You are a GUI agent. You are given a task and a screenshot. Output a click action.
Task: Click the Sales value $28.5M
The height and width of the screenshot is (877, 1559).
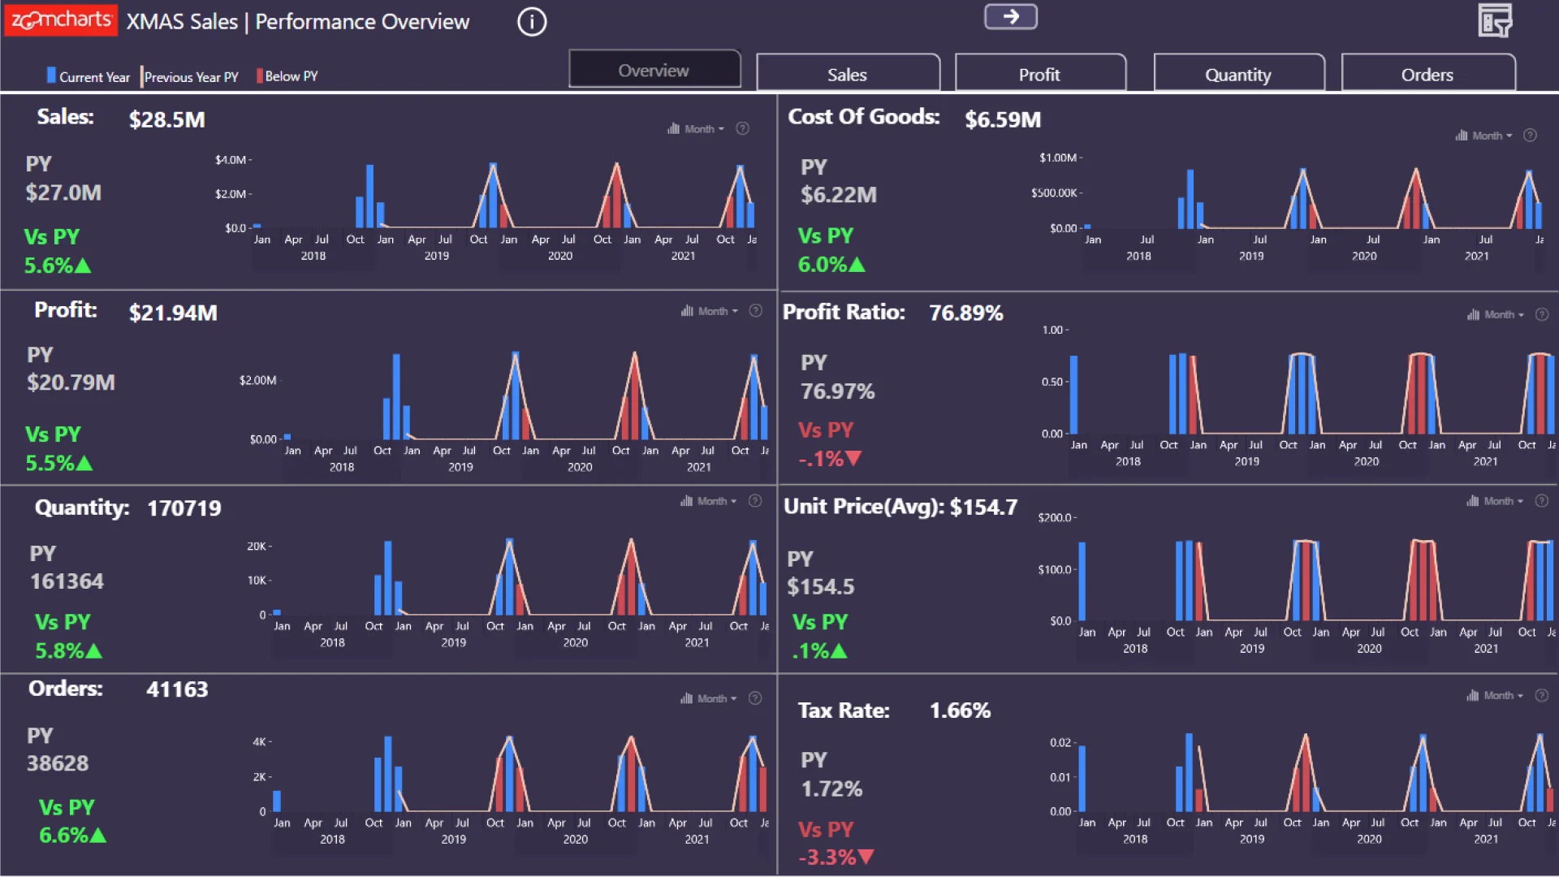[x=167, y=119]
